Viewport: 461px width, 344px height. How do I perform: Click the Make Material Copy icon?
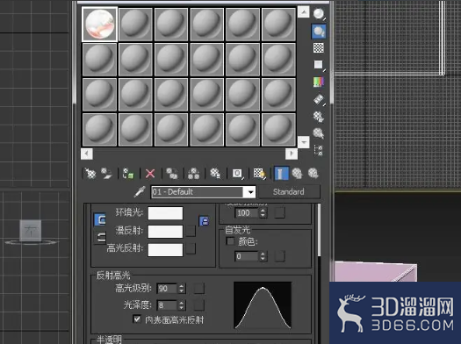tap(172, 174)
